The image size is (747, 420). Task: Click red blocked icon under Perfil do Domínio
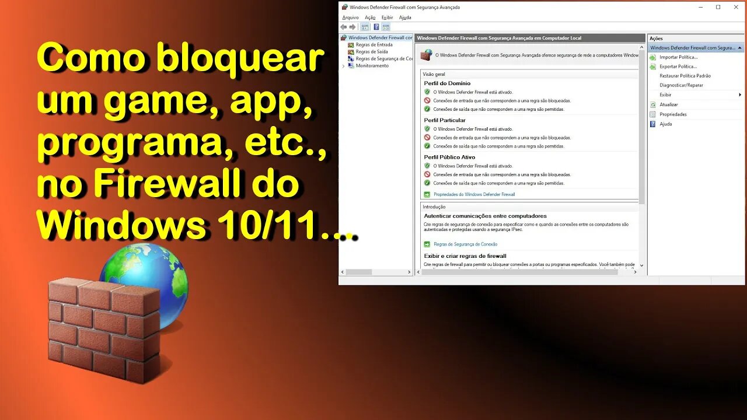coord(427,100)
